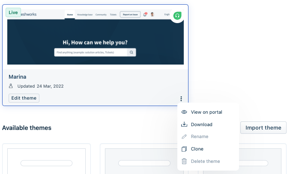Click the download arrow icon

(184, 124)
